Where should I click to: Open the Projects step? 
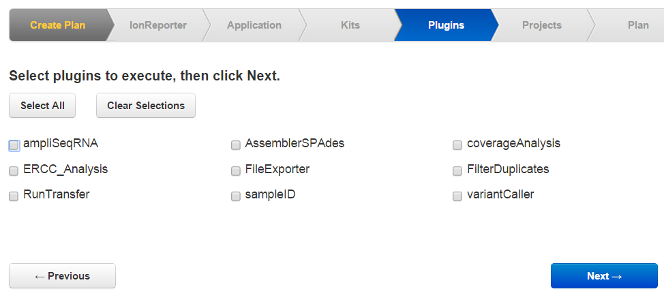[541, 25]
